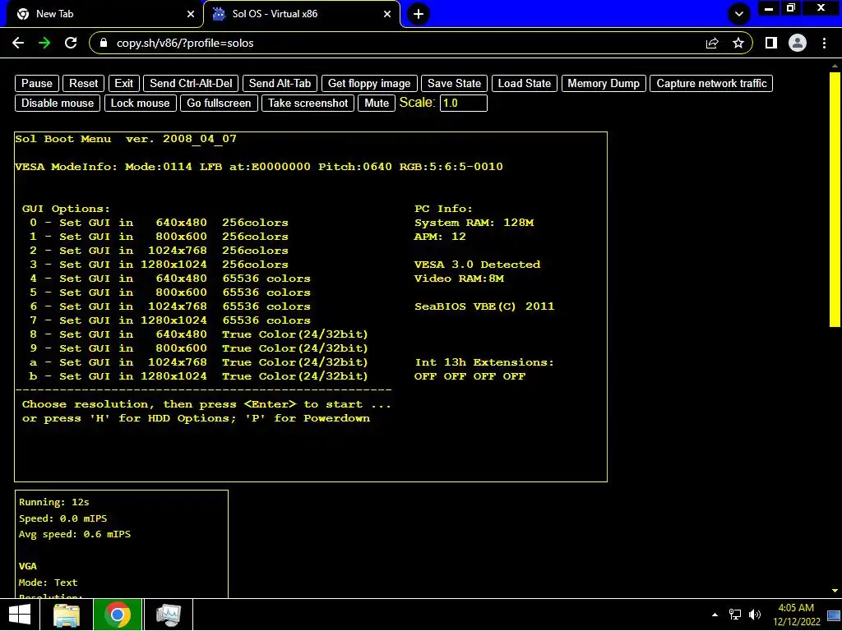The image size is (842, 631).
Task: Click the Scale input field
Action: click(464, 103)
